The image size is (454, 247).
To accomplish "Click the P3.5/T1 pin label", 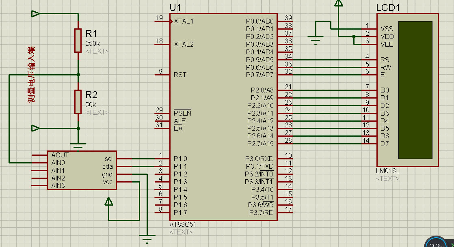I will coord(262,197).
